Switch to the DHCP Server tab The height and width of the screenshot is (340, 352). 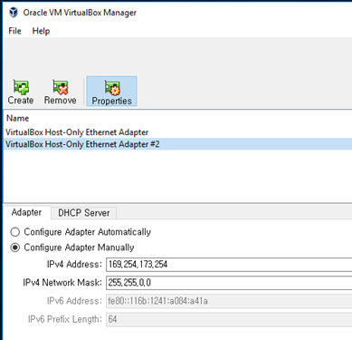[84, 213]
